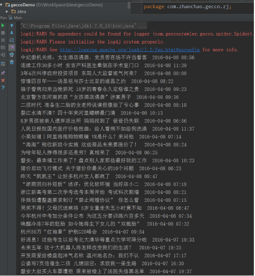The height and width of the screenshot is (276, 255).
Task: Click the java command line at the console top
Action: 83,26
